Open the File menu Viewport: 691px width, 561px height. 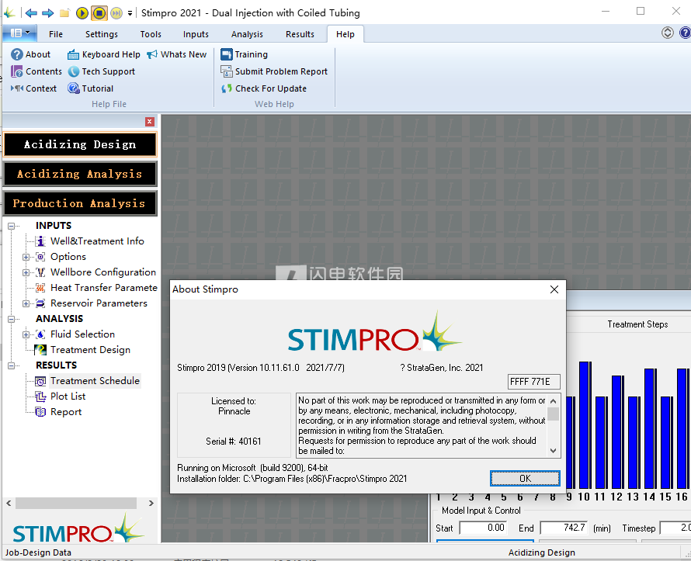click(x=56, y=34)
